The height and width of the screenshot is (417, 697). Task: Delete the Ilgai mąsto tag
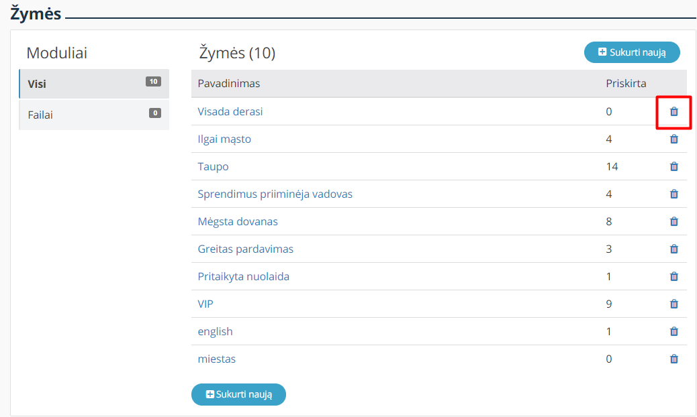pyautogui.click(x=674, y=139)
